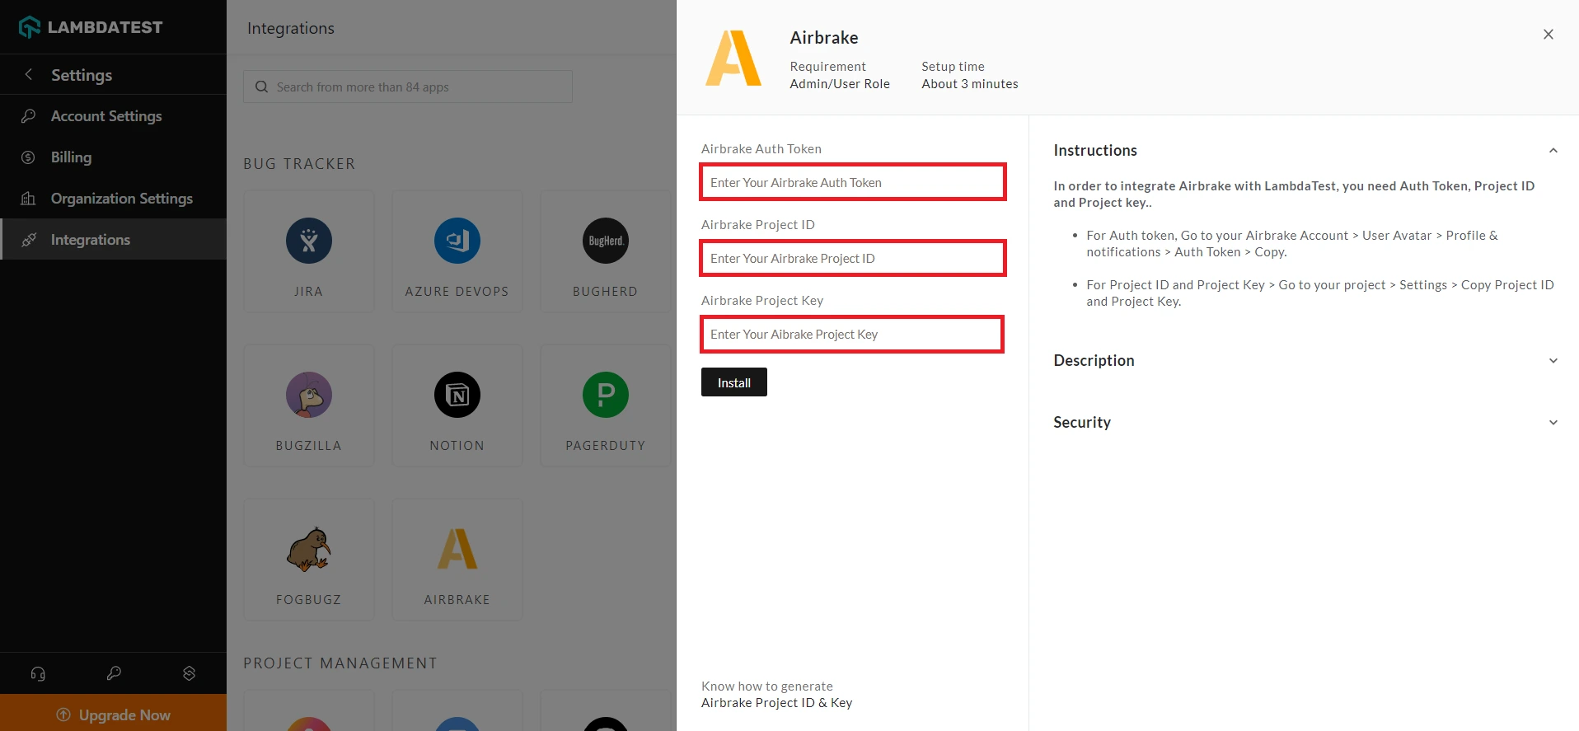This screenshot has height=731, width=1579.
Task: Open Account Settings in sidebar
Action: point(106,116)
